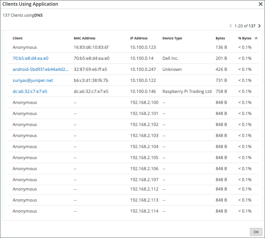Select the row with IP 192.168.2.114
The height and width of the screenshot is (238, 265).
[144, 211]
